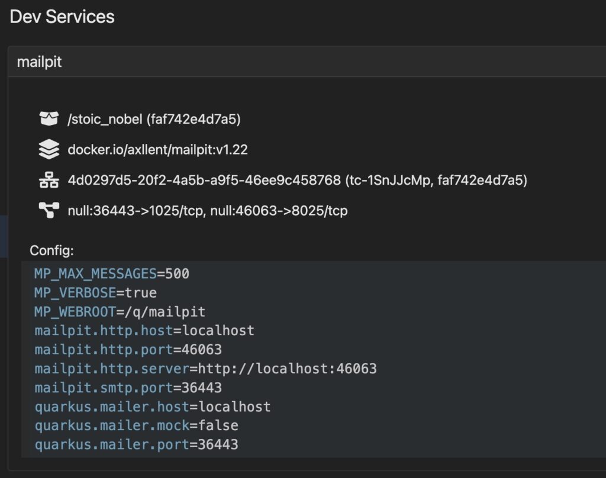Select the quarkus.mailer.mock=false line
Screen dimensions: 606x478
click(137, 425)
